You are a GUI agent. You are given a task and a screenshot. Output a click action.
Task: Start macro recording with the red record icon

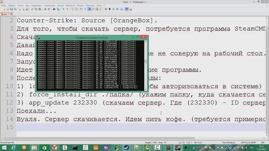(x=106, y=9)
